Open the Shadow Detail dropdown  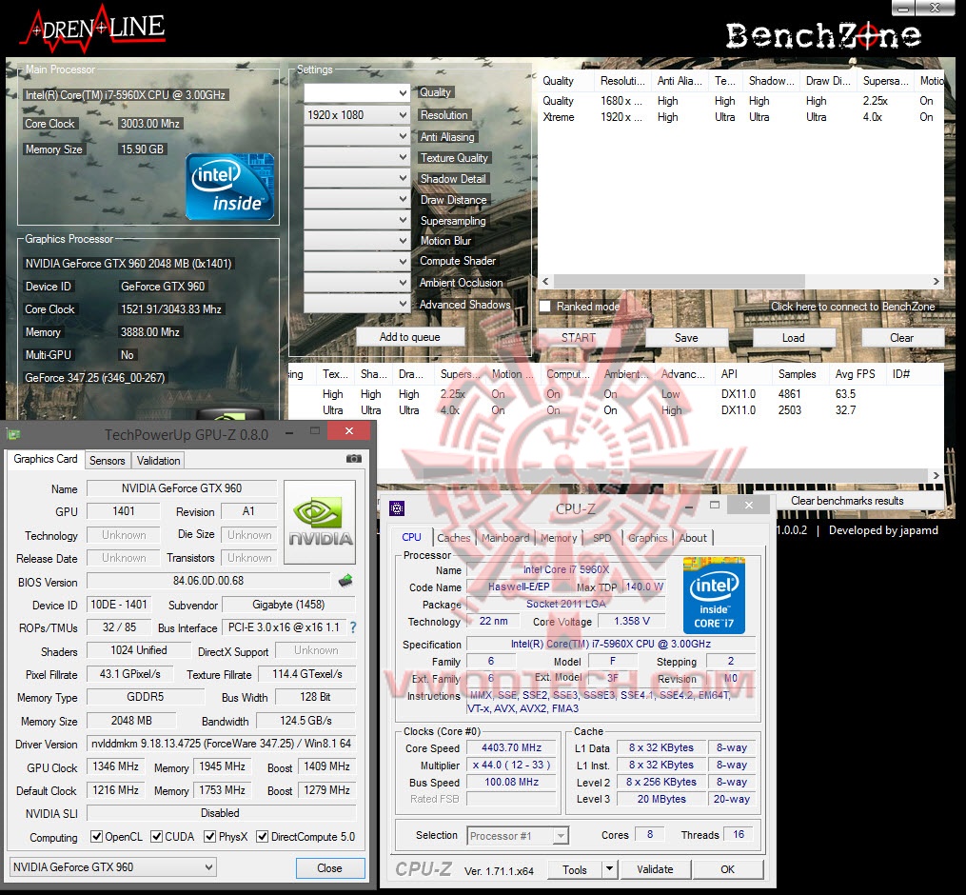(x=357, y=178)
